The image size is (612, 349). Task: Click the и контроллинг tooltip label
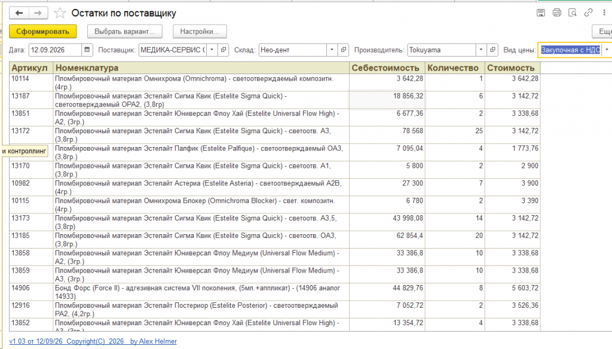click(24, 151)
